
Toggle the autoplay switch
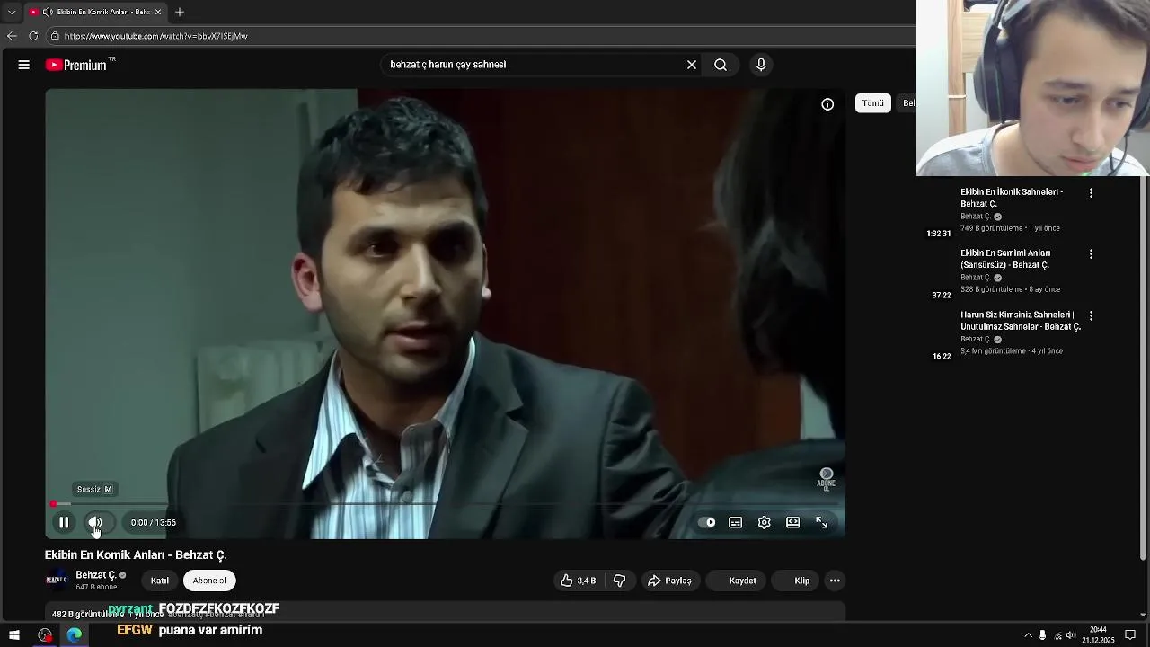pos(707,522)
